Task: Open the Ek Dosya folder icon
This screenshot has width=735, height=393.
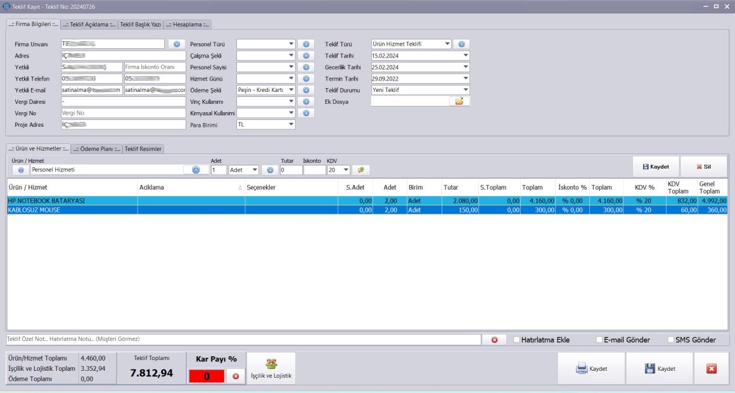Action: tap(459, 101)
